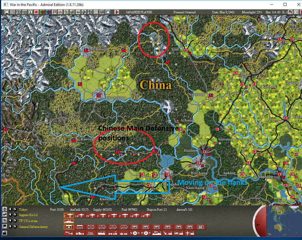
Task: Click right arrow beside General Defence Army
Action: pyautogui.click(x=15, y=227)
